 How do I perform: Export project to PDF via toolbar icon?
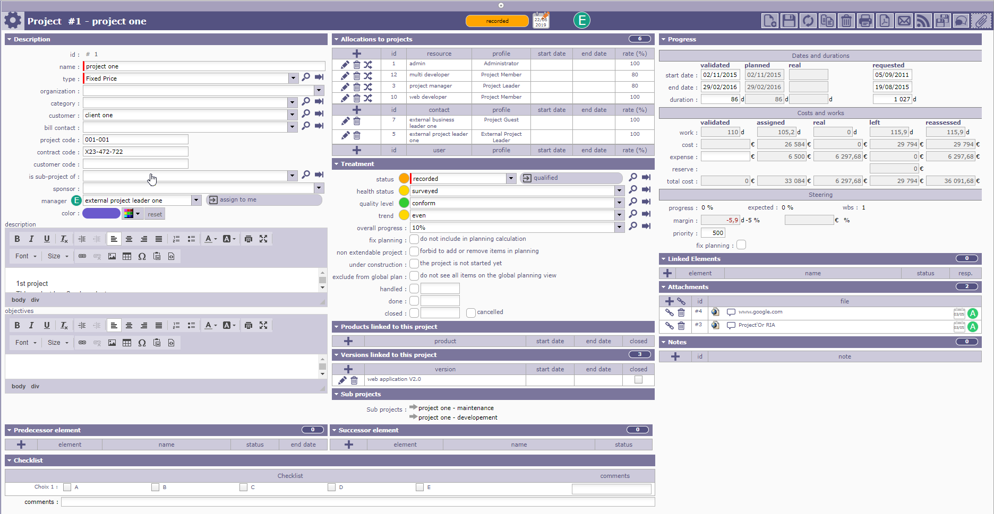click(885, 21)
